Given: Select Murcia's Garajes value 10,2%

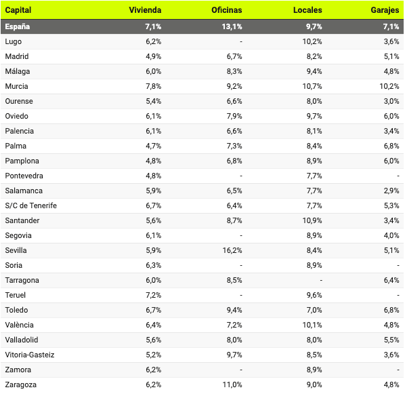Looking at the screenshot, I should (389, 86).
